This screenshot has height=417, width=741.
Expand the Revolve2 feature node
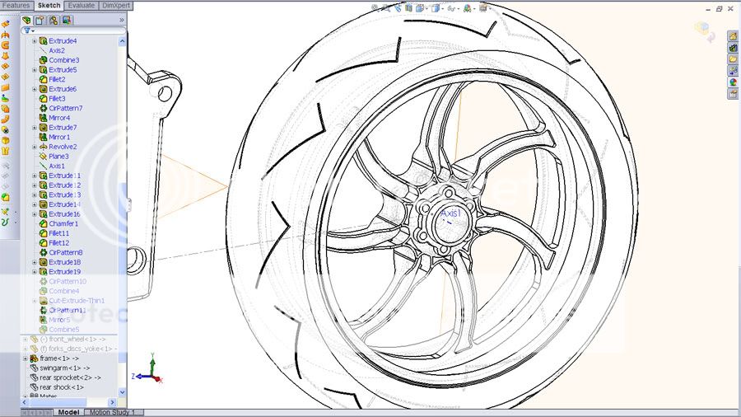(x=35, y=147)
